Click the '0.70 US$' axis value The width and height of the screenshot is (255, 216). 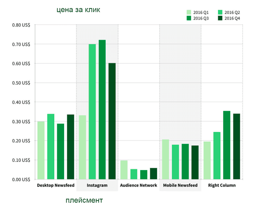[21, 44]
